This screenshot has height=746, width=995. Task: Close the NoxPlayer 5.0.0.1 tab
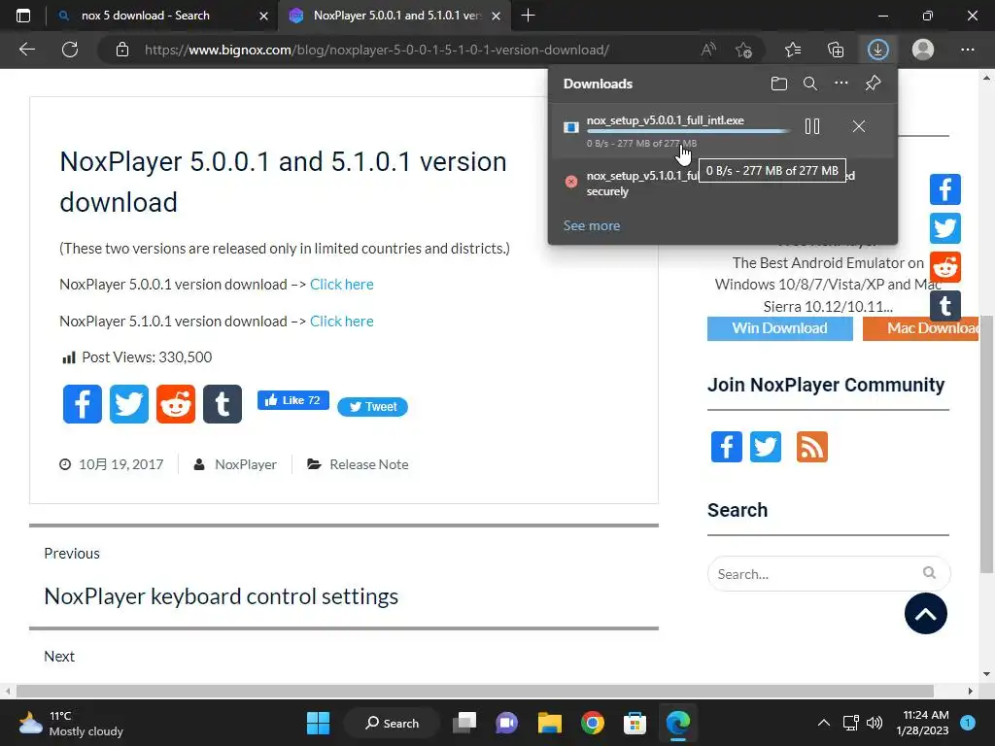[497, 16]
